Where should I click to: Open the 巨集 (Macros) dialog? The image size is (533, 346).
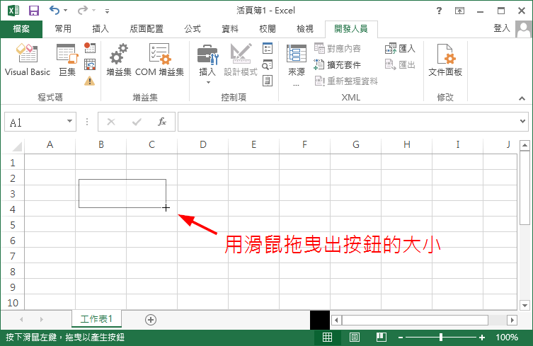click(67, 59)
